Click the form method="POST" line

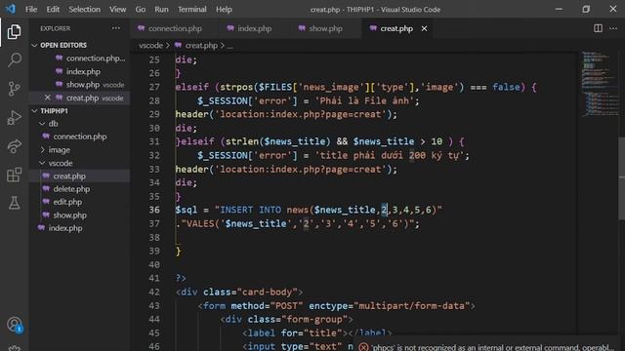coord(336,305)
